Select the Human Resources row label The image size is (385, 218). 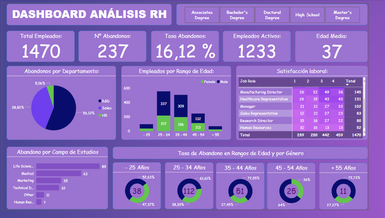tap(256, 127)
